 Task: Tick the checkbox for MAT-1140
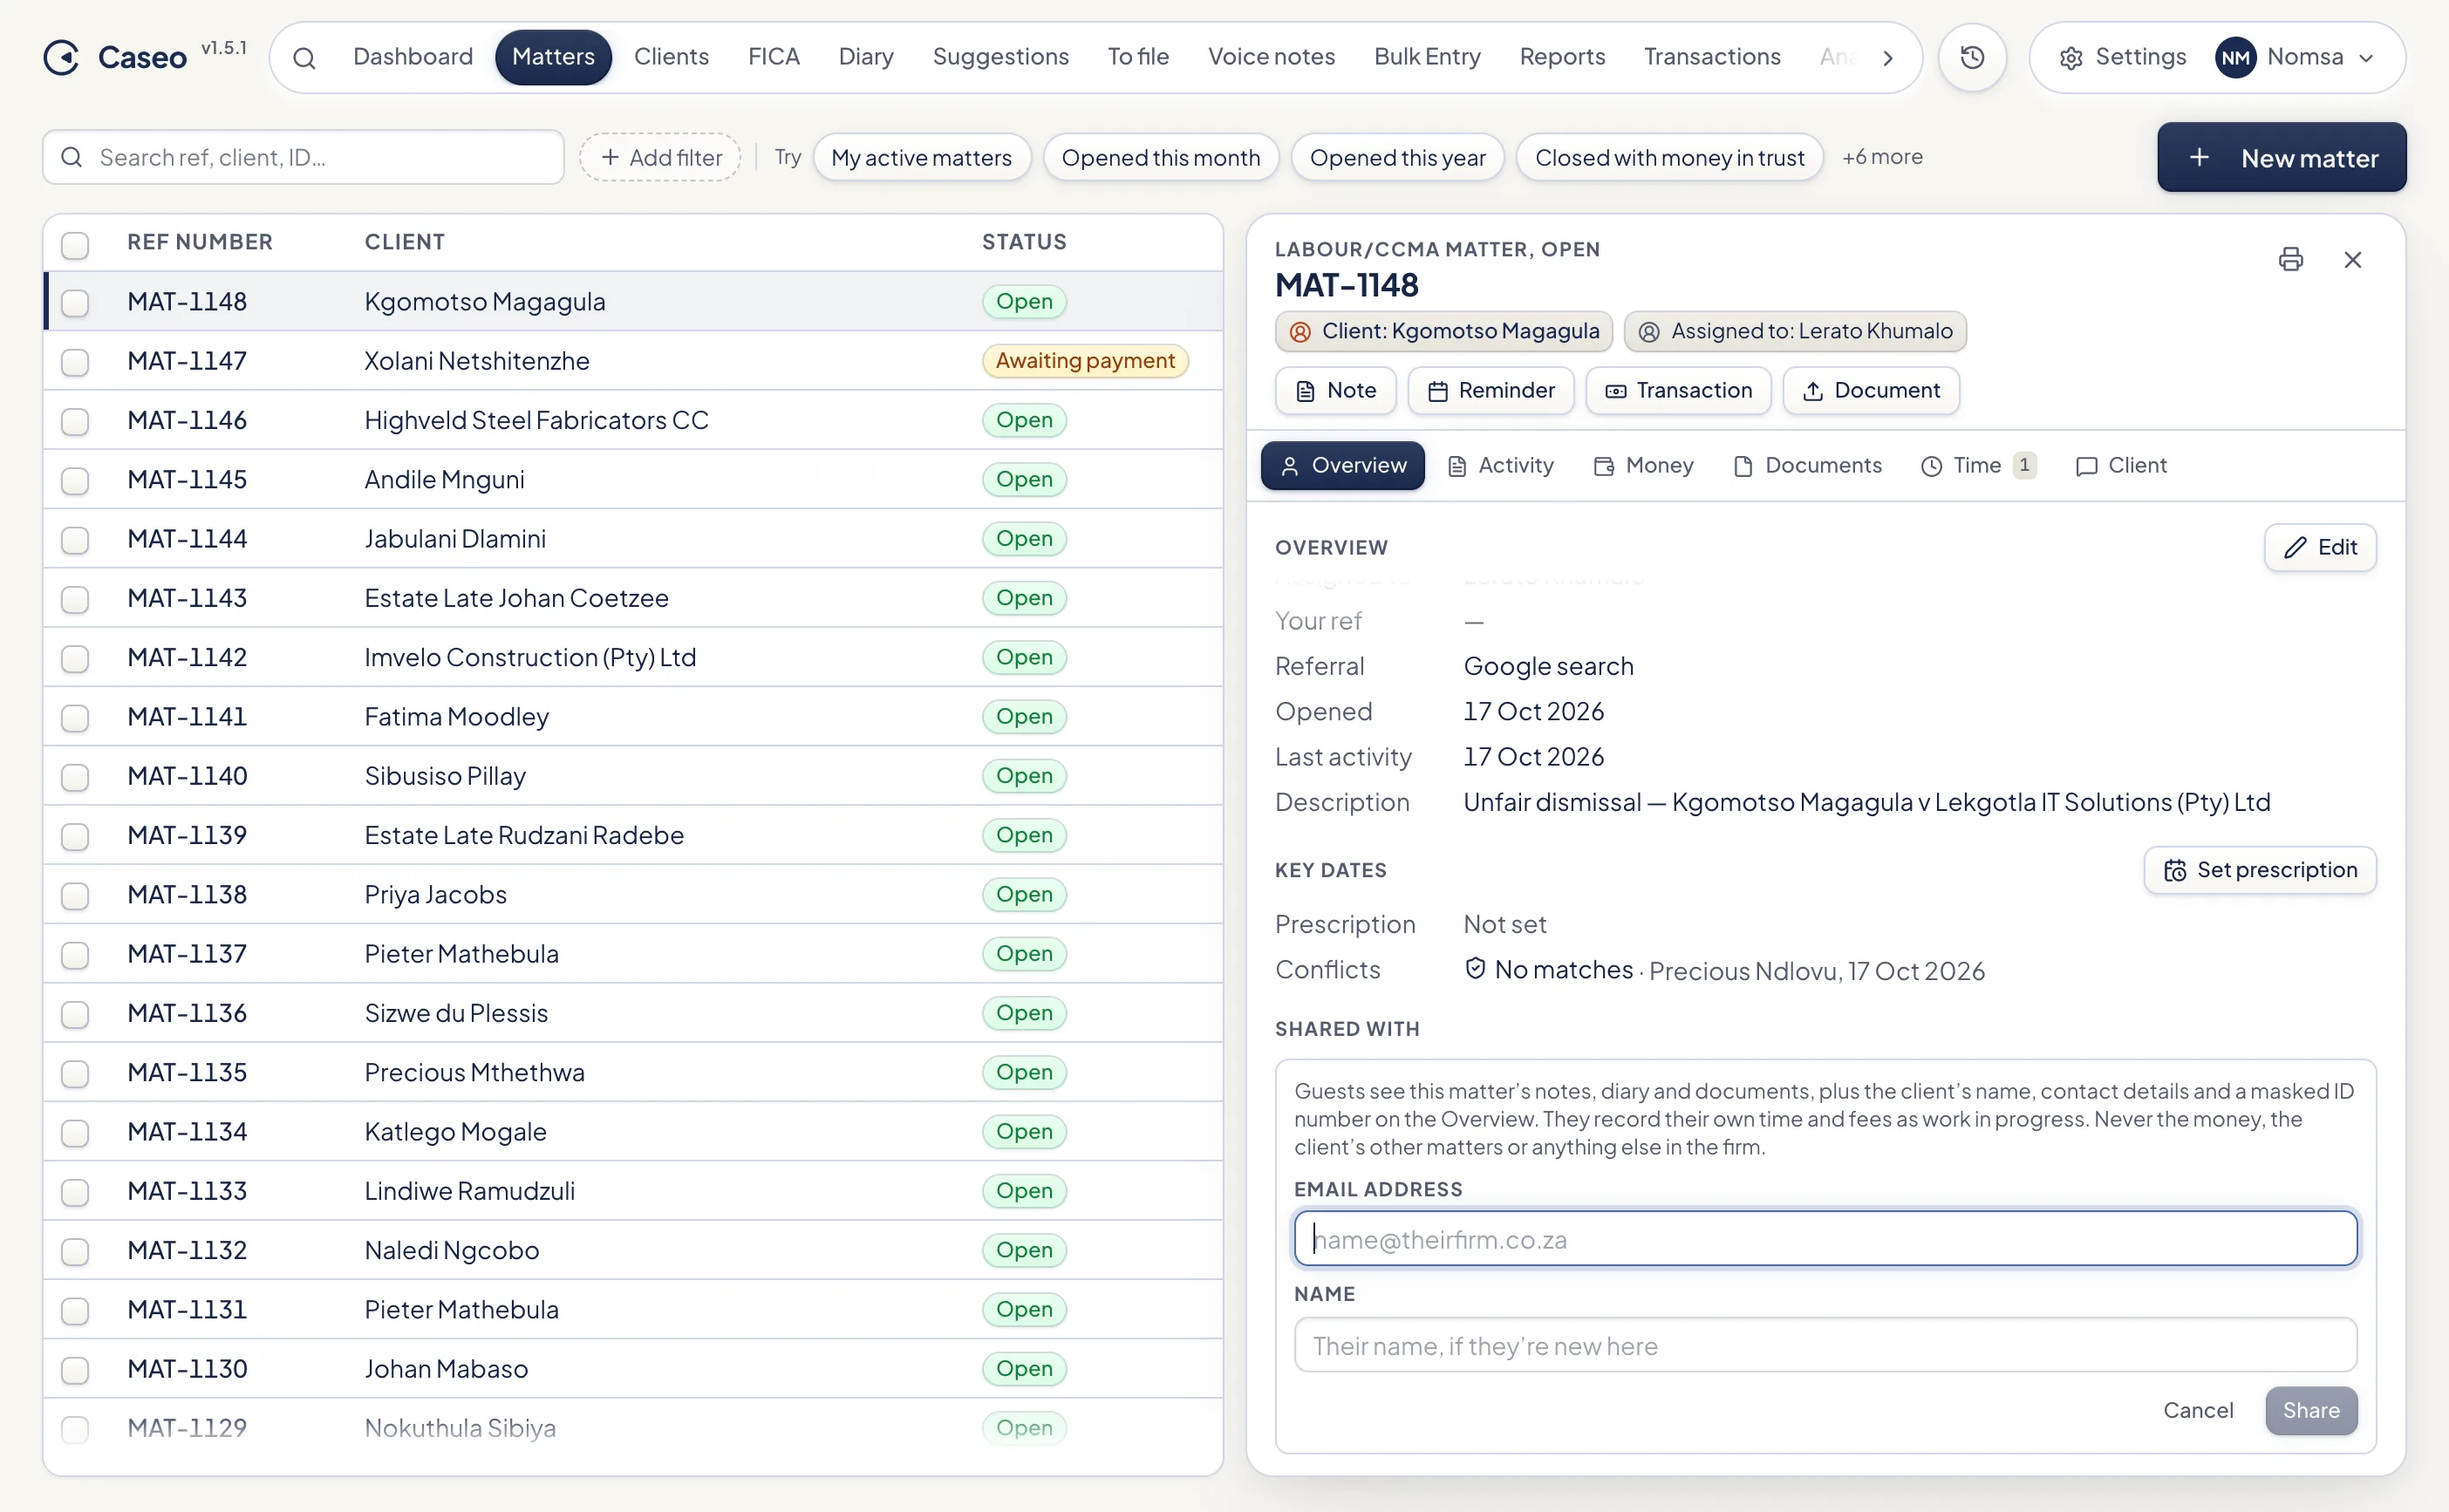(x=75, y=777)
